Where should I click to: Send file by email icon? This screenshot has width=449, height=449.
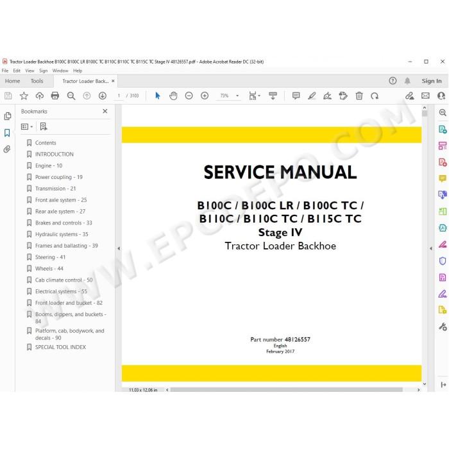425,96
